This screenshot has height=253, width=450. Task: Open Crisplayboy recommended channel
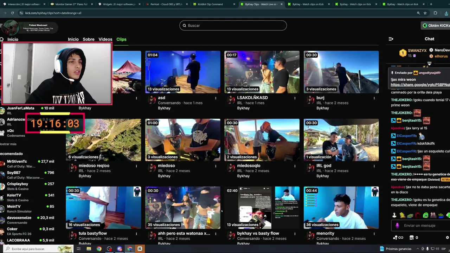tap(27, 186)
